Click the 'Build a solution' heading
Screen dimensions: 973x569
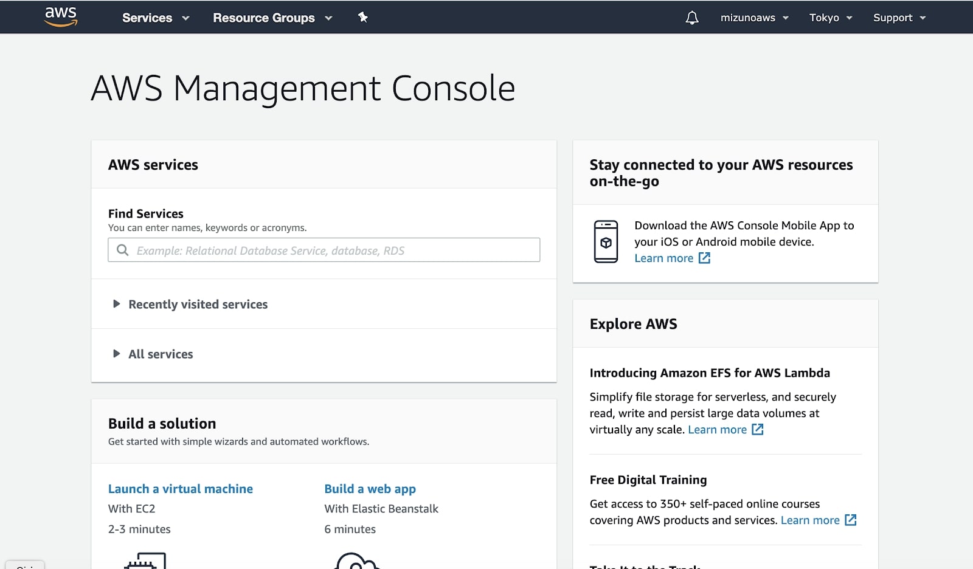(x=162, y=423)
